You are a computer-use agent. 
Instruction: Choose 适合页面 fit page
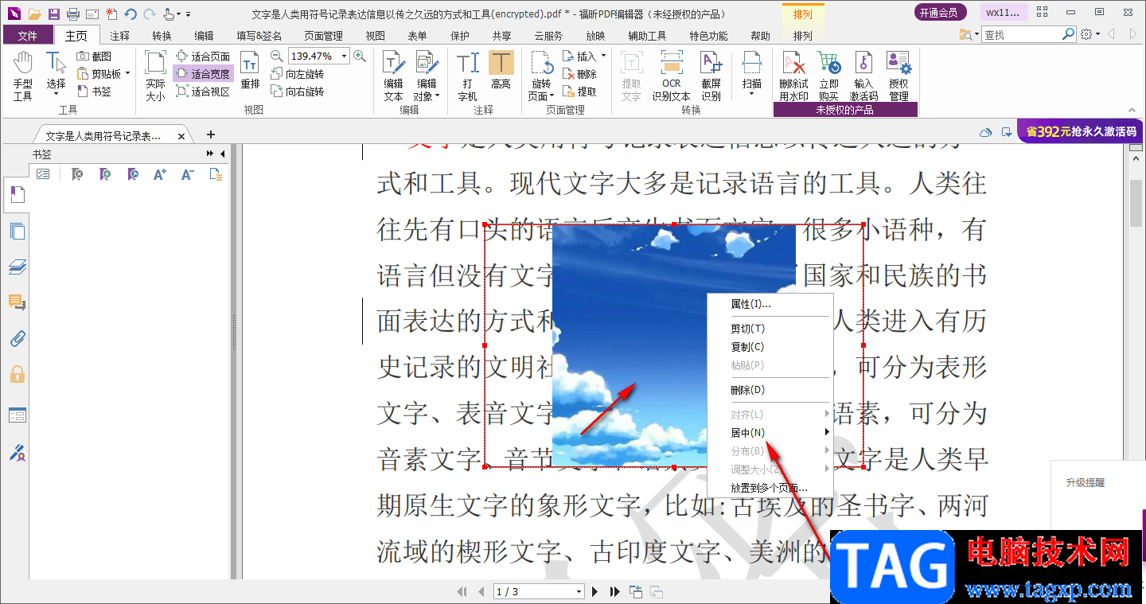(x=203, y=57)
